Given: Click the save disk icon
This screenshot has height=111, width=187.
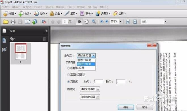Looking at the screenshot, I should [x=20, y=22].
